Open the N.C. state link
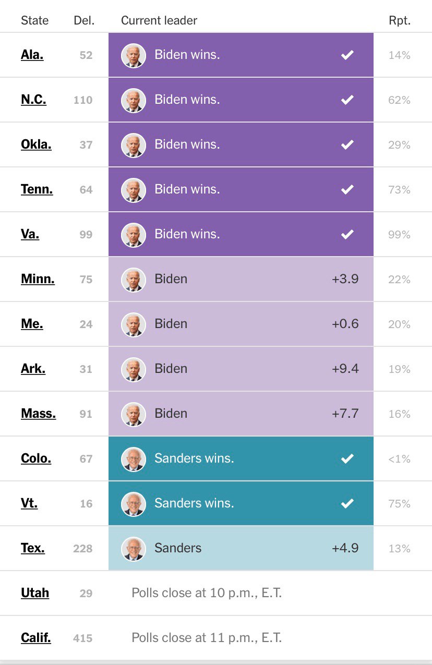The width and height of the screenshot is (432, 665). [33, 100]
